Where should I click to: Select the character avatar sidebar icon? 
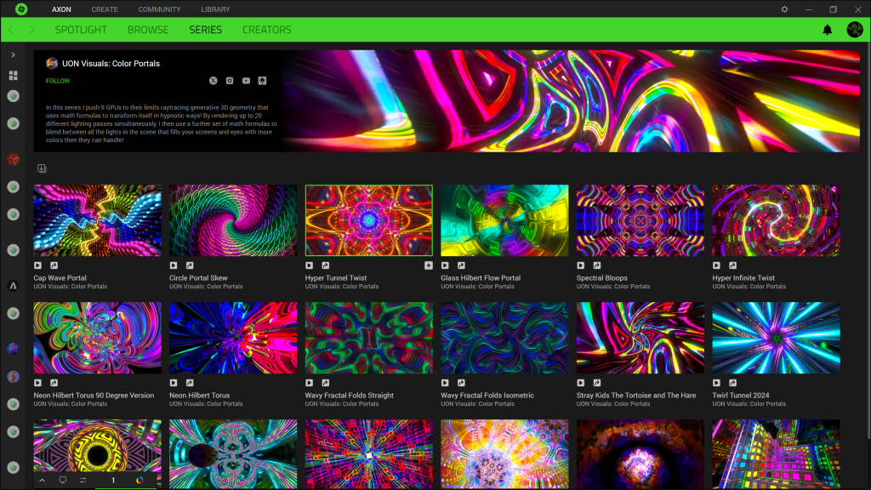[x=14, y=377]
